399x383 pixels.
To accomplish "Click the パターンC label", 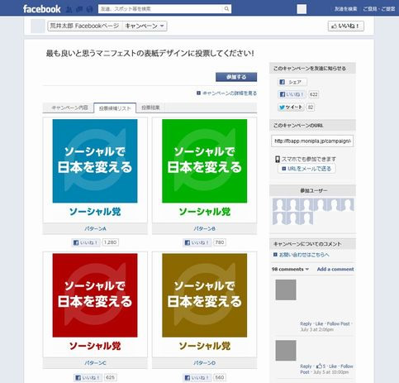I will point(95,363).
